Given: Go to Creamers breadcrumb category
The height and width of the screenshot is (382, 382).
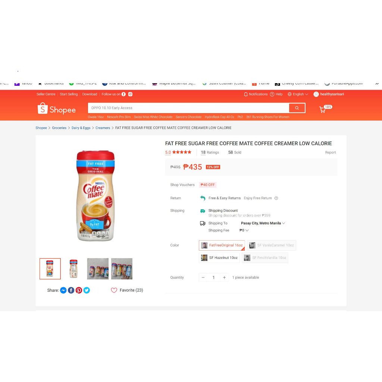Looking at the screenshot, I should [x=103, y=128].
